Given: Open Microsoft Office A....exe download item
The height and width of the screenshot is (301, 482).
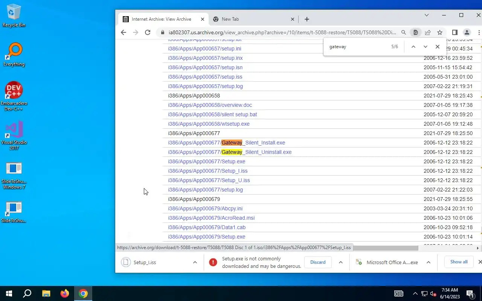Looking at the screenshot, I should 387,262.
